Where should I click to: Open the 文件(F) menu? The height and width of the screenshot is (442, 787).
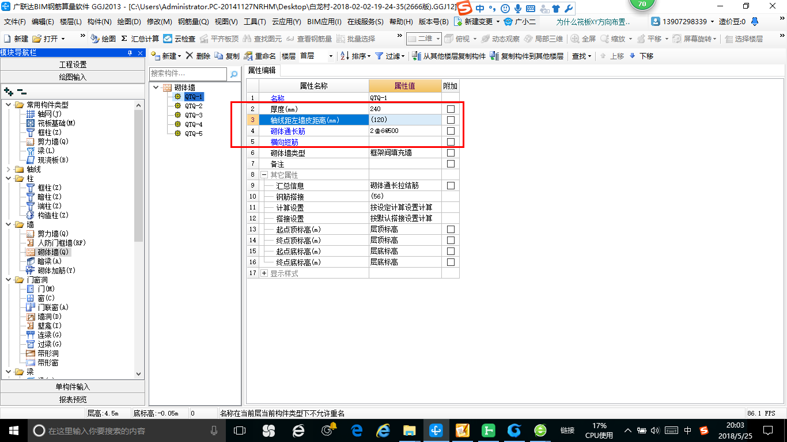coord(15,22)
